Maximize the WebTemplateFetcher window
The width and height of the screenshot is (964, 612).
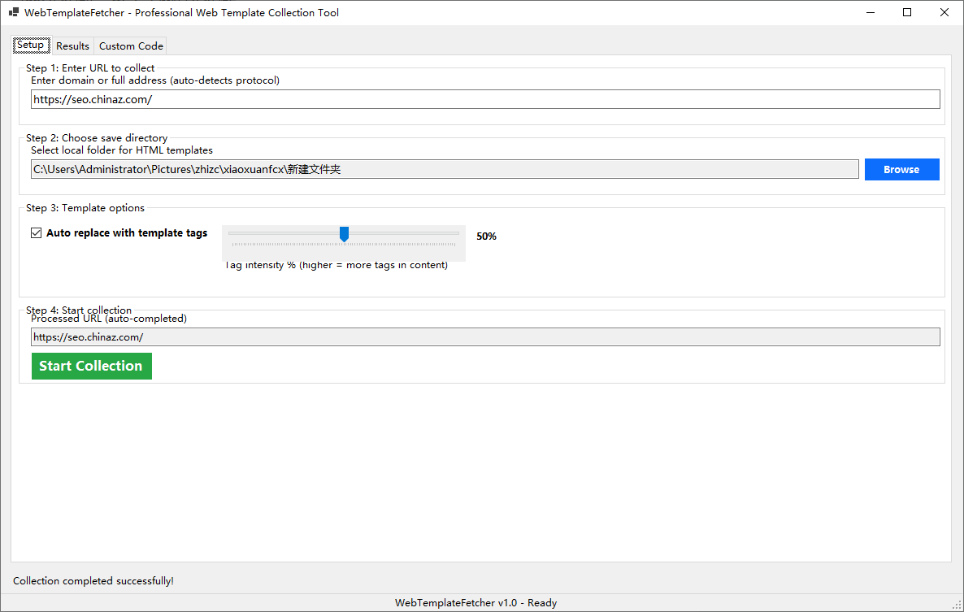(x=907, y=12)
